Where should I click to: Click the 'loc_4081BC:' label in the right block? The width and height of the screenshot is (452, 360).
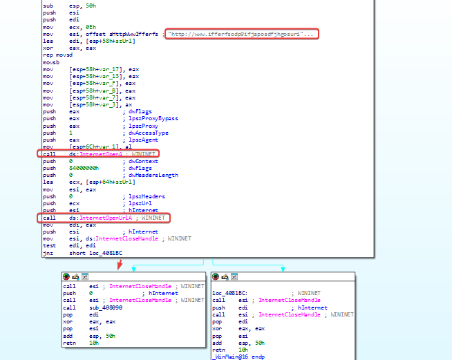pos(230,293)
